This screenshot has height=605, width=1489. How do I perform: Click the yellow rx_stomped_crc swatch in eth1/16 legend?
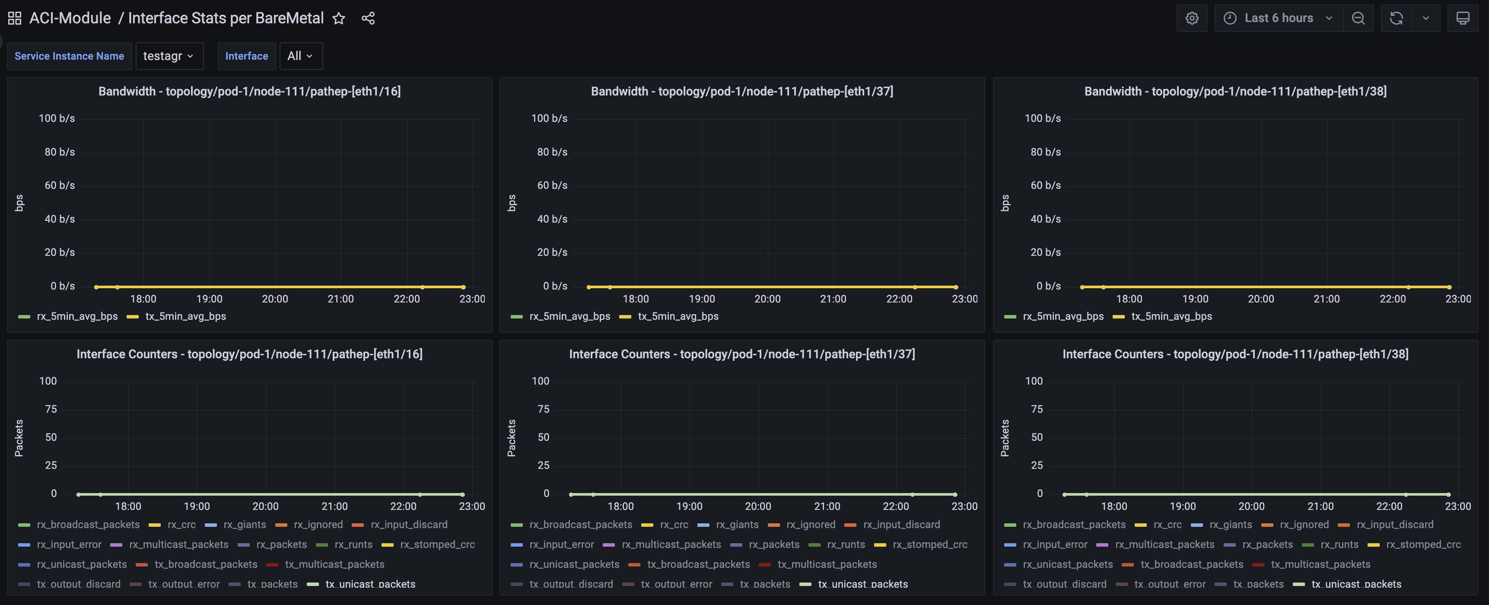click(387, 545)
